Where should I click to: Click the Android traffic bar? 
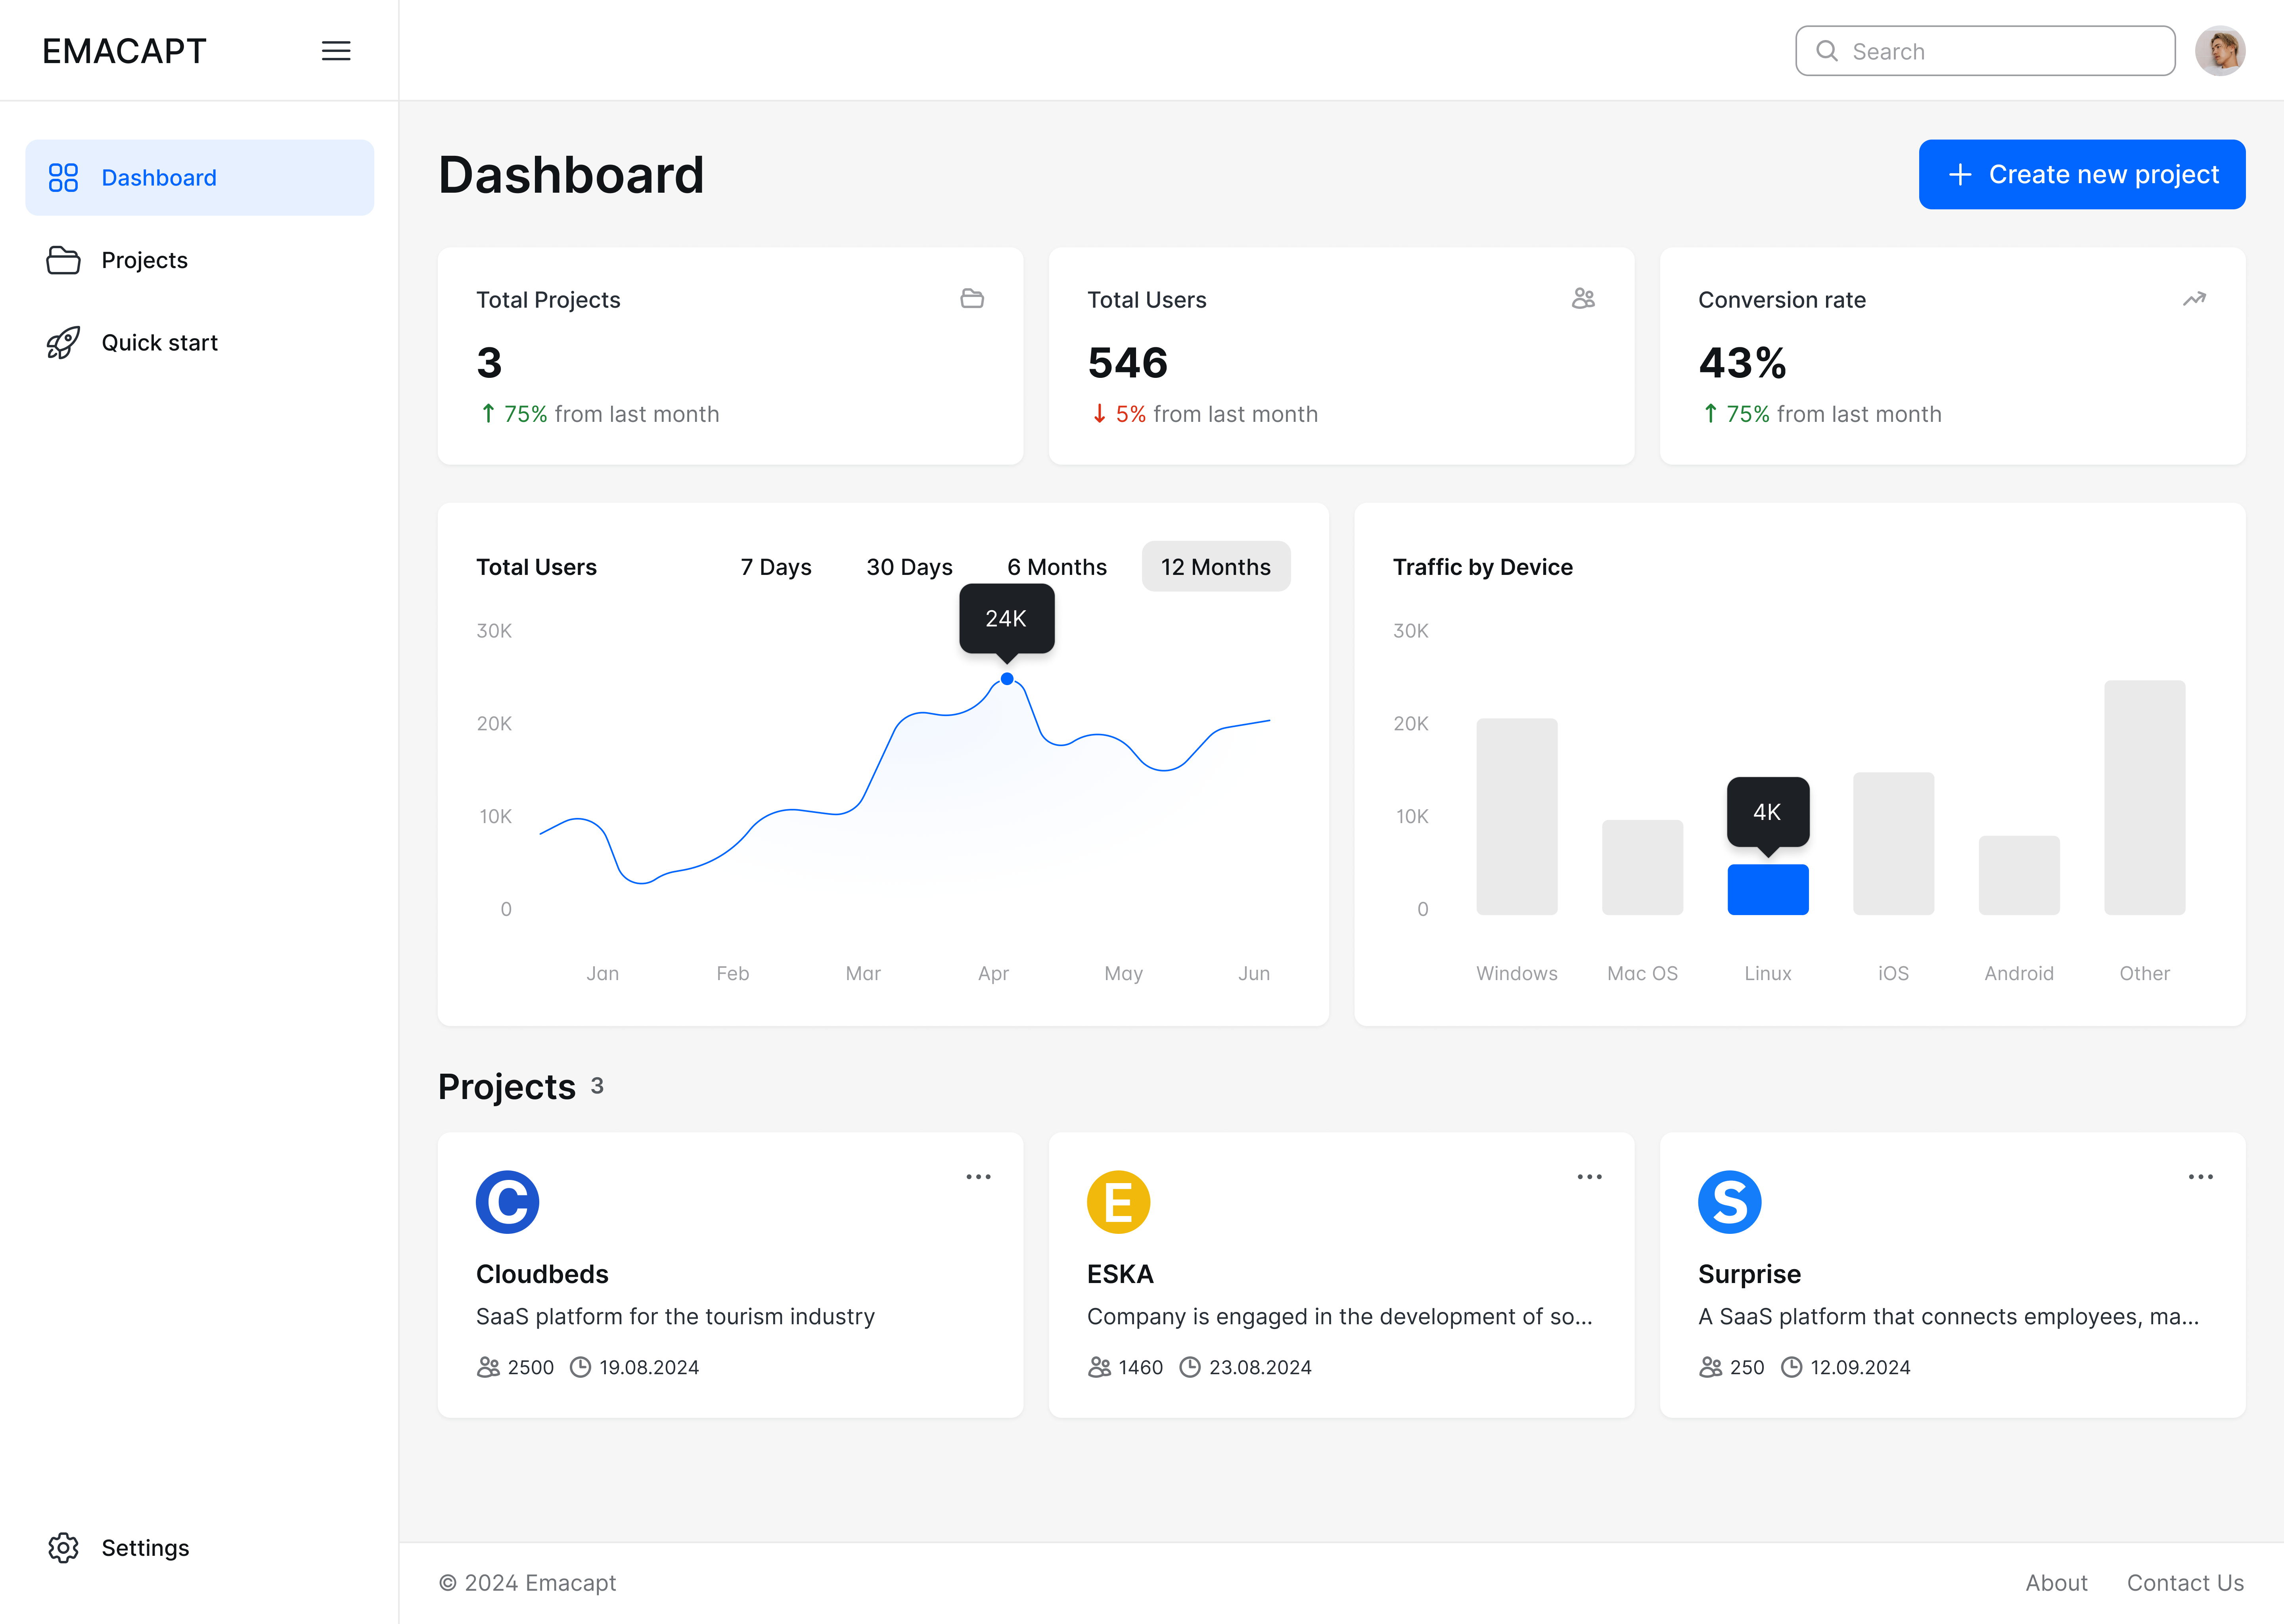pos(2019,875)
